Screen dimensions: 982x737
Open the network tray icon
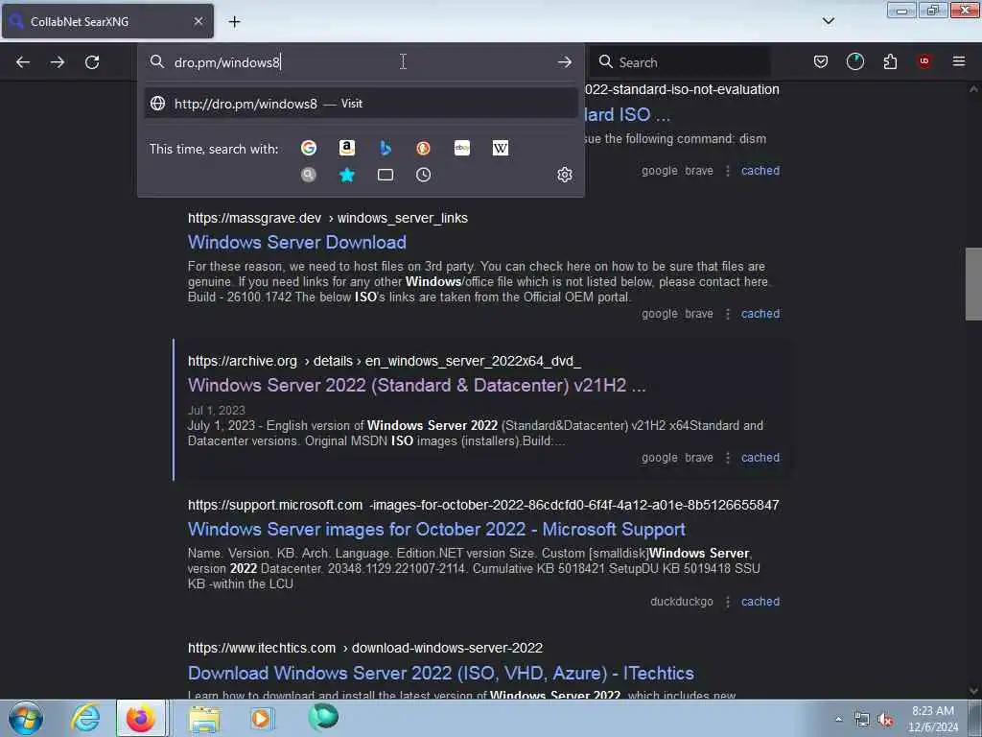coord(862,720)
